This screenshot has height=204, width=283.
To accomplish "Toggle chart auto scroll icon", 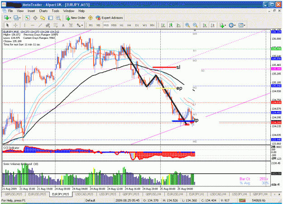I will click(205, 25).
